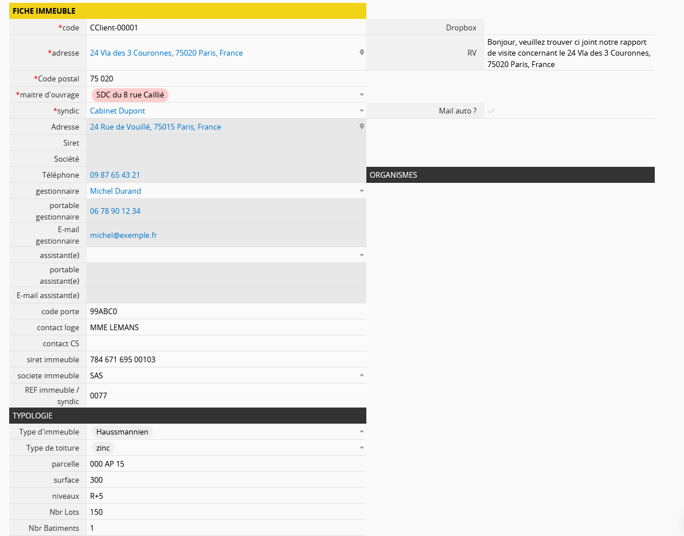This screenshot has height=536, width=684.
Task: Toggle the Mail auto checkbox
Action: tap(491, 111)
